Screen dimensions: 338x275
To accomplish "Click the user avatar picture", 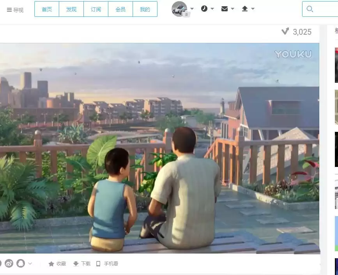I will click(x=179, y=9).
